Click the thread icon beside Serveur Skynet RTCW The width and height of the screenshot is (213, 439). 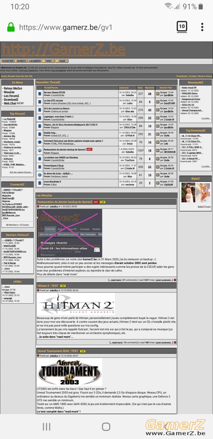coord(40,94)
